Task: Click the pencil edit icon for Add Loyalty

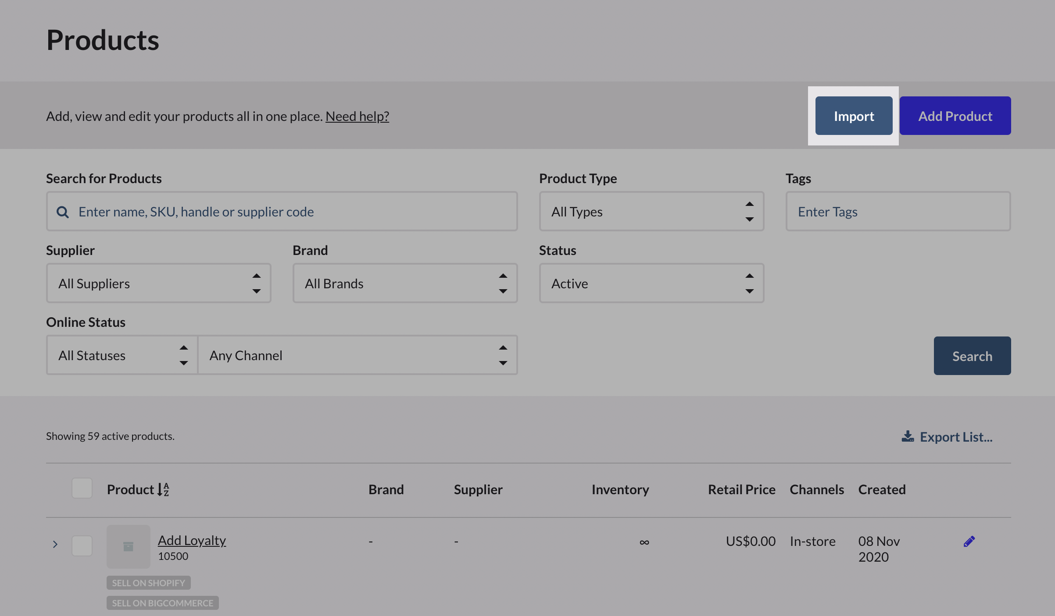Action: (969, 542)
